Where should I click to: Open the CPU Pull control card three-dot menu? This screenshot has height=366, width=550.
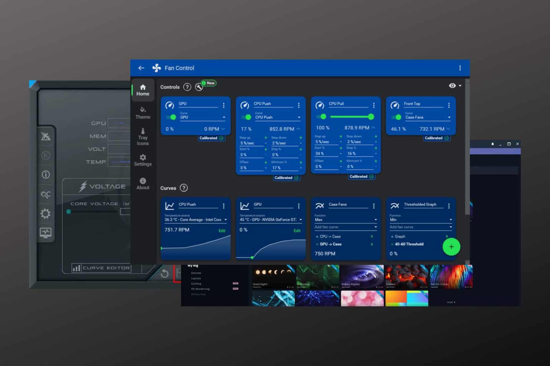374,105
